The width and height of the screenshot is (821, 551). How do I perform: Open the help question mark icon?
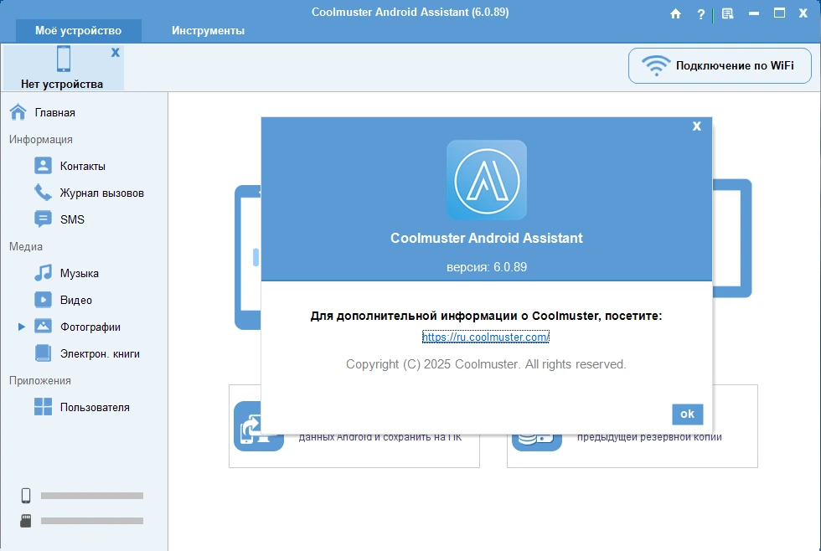coord(701,14)
